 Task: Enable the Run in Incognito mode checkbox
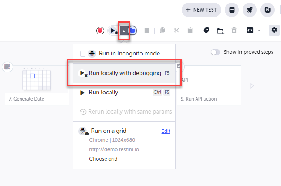pyautogui.click(x=83, y=54)
